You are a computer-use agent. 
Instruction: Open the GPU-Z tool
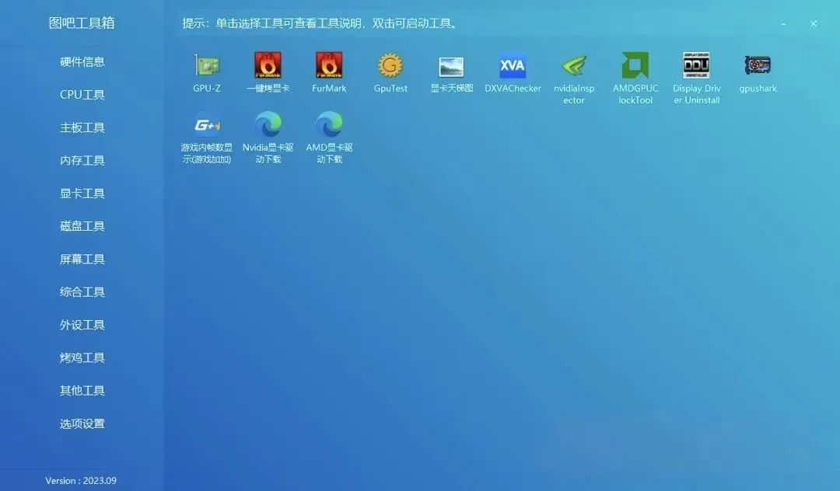206,70
